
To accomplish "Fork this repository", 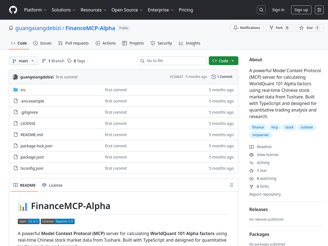I will 279,28.
